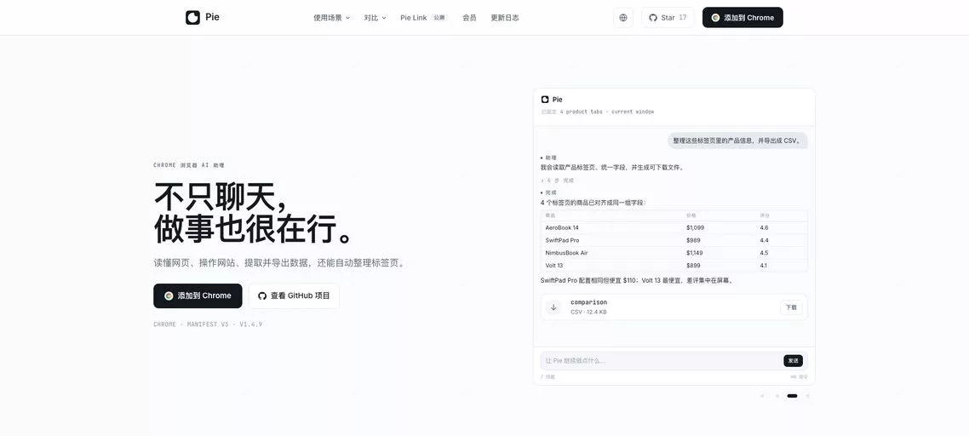Click the 4.4 rating cell

(x=765, y=240)
